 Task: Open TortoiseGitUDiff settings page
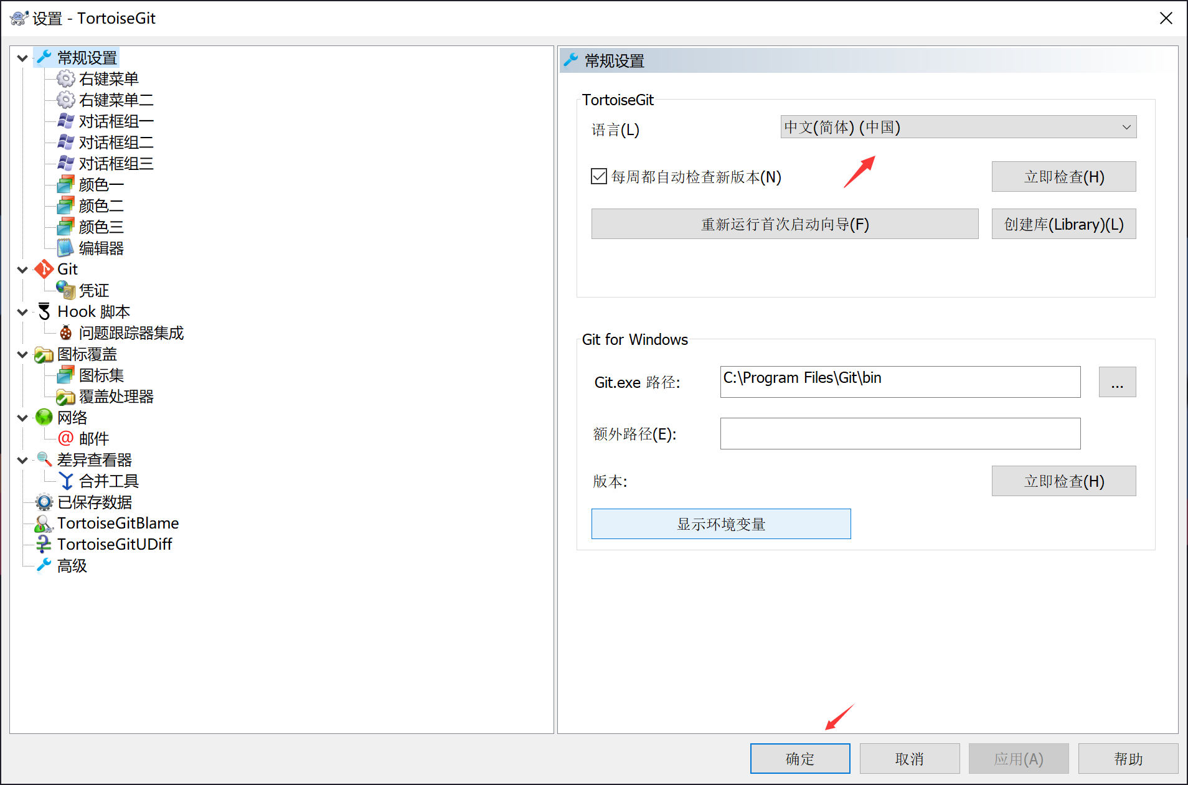[x=115, y=545]
